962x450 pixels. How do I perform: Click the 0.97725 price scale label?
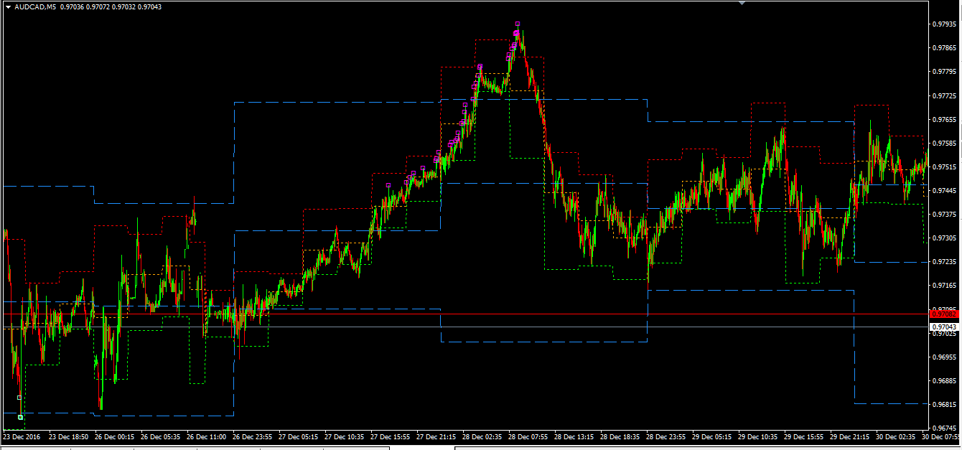[943, 95]
